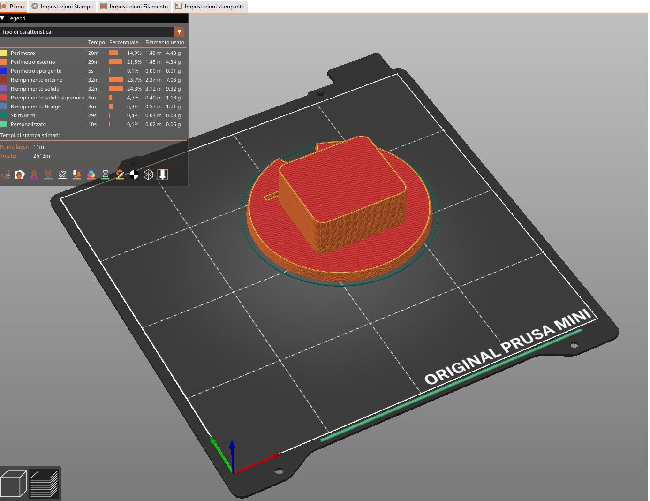Toggle deretractions icon with downward chevrons
The image size is (650, 501).
pyautogui.click(x=48, y=175)
